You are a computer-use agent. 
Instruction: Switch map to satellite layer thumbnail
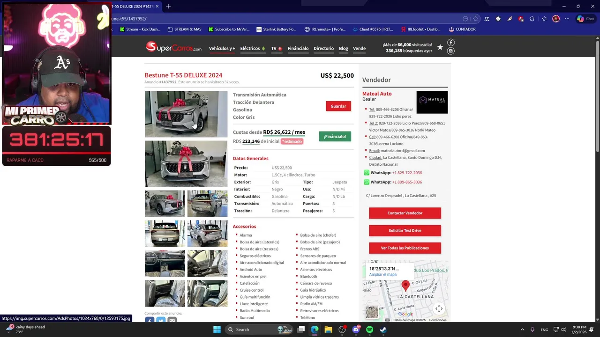point(372,312)
